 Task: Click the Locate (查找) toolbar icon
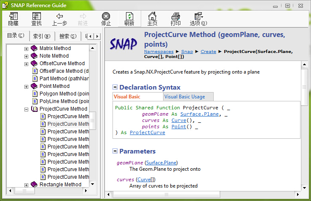click(x=36, y=19)
